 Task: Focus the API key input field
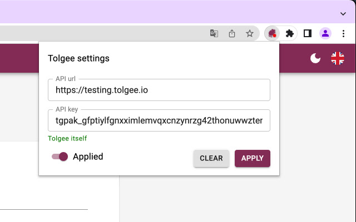click(x=159, y=120)
